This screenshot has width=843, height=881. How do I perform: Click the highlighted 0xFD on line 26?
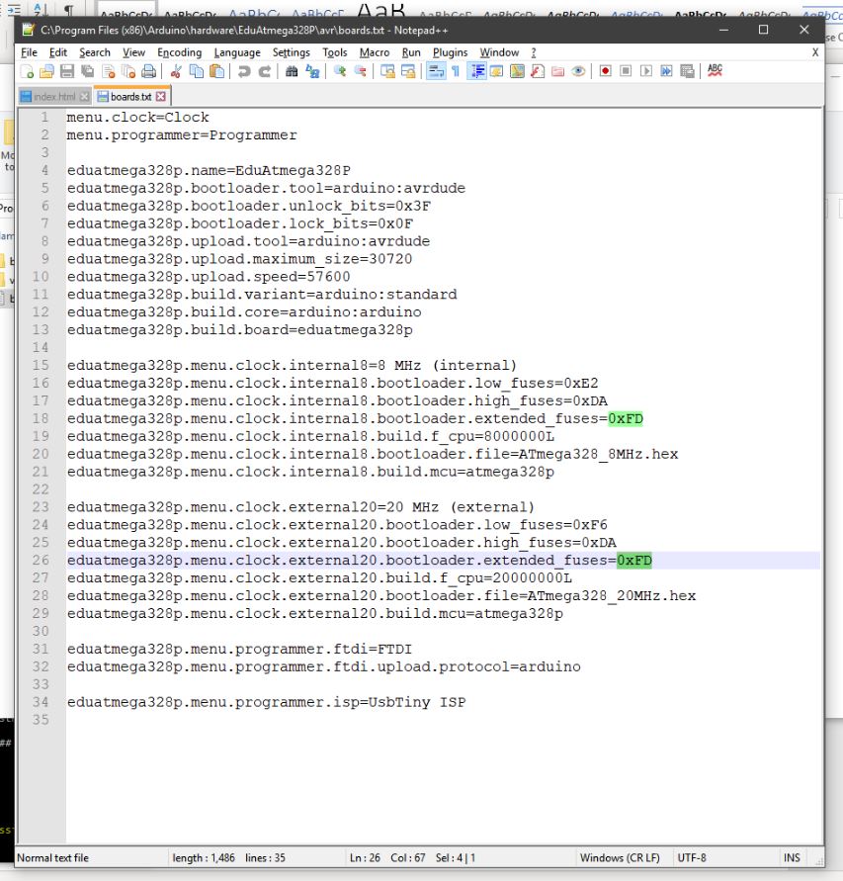click(634, 561)
